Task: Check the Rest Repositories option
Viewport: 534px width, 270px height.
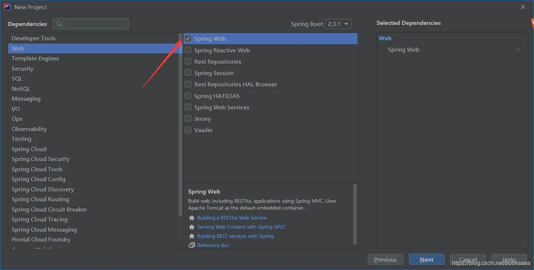Action: [x=188, y=61]
